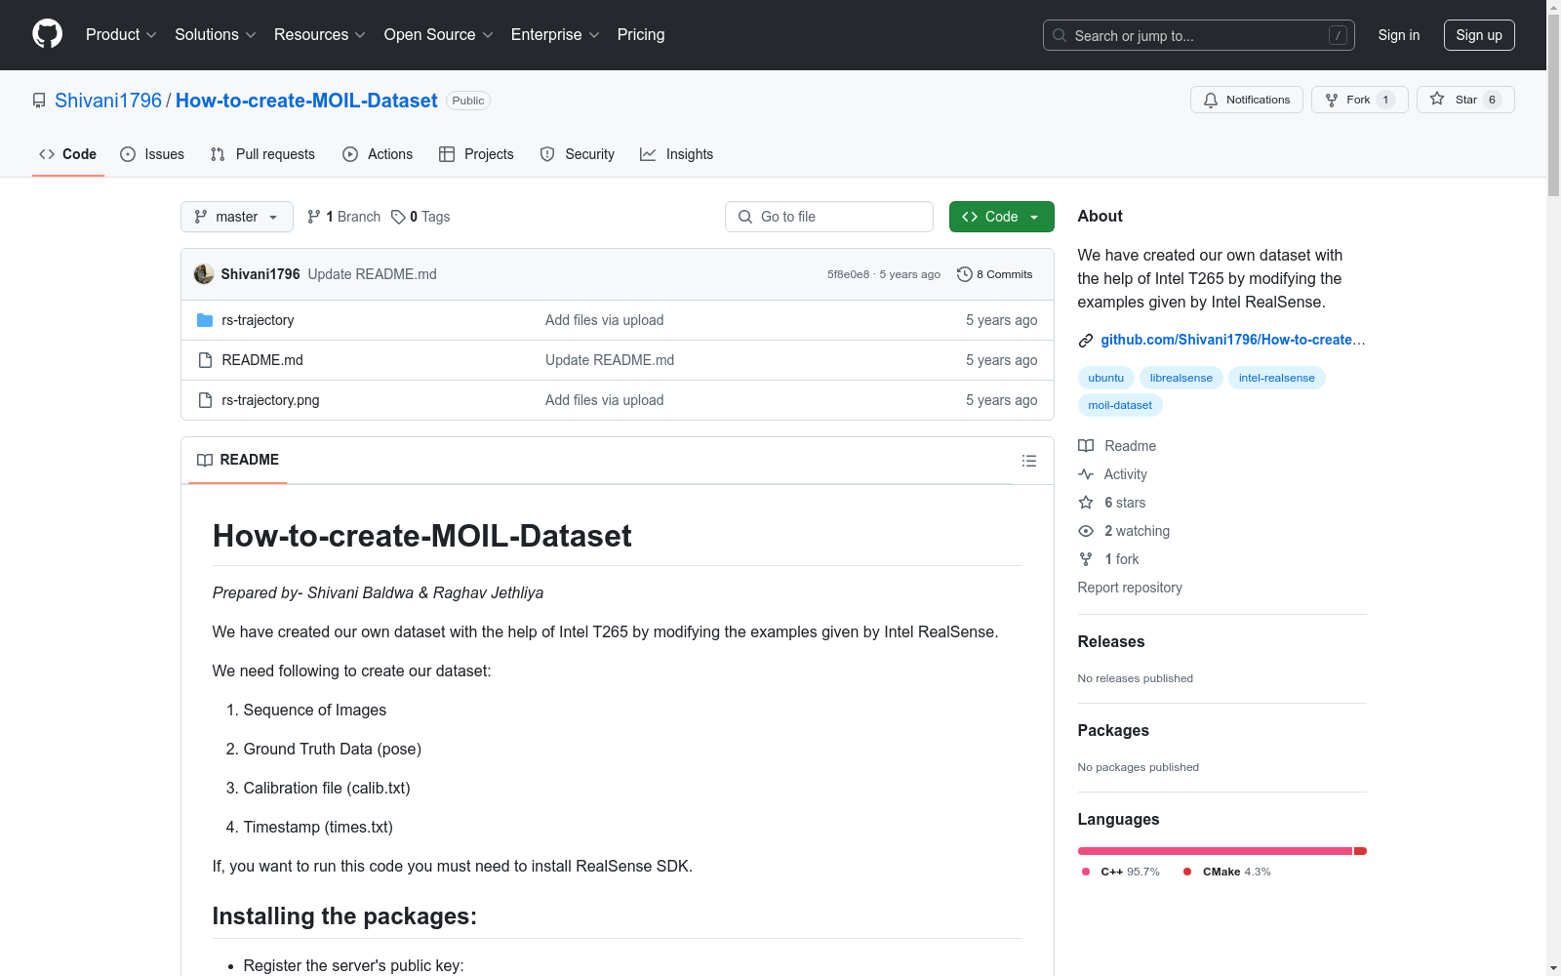This screenshot has width=1561, height=976.
Task: Open the rs-trajectory folder
Action: coord(258,320)
